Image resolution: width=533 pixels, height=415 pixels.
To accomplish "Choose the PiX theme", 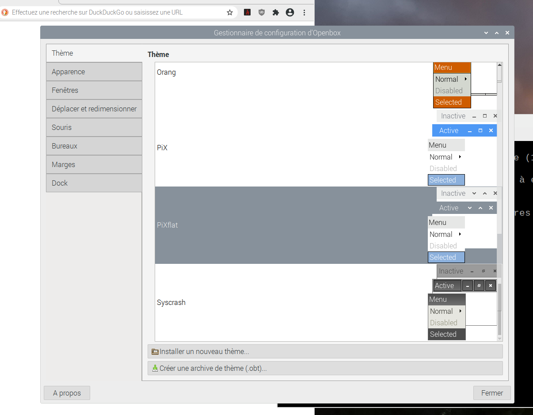I will coord(326,148).
